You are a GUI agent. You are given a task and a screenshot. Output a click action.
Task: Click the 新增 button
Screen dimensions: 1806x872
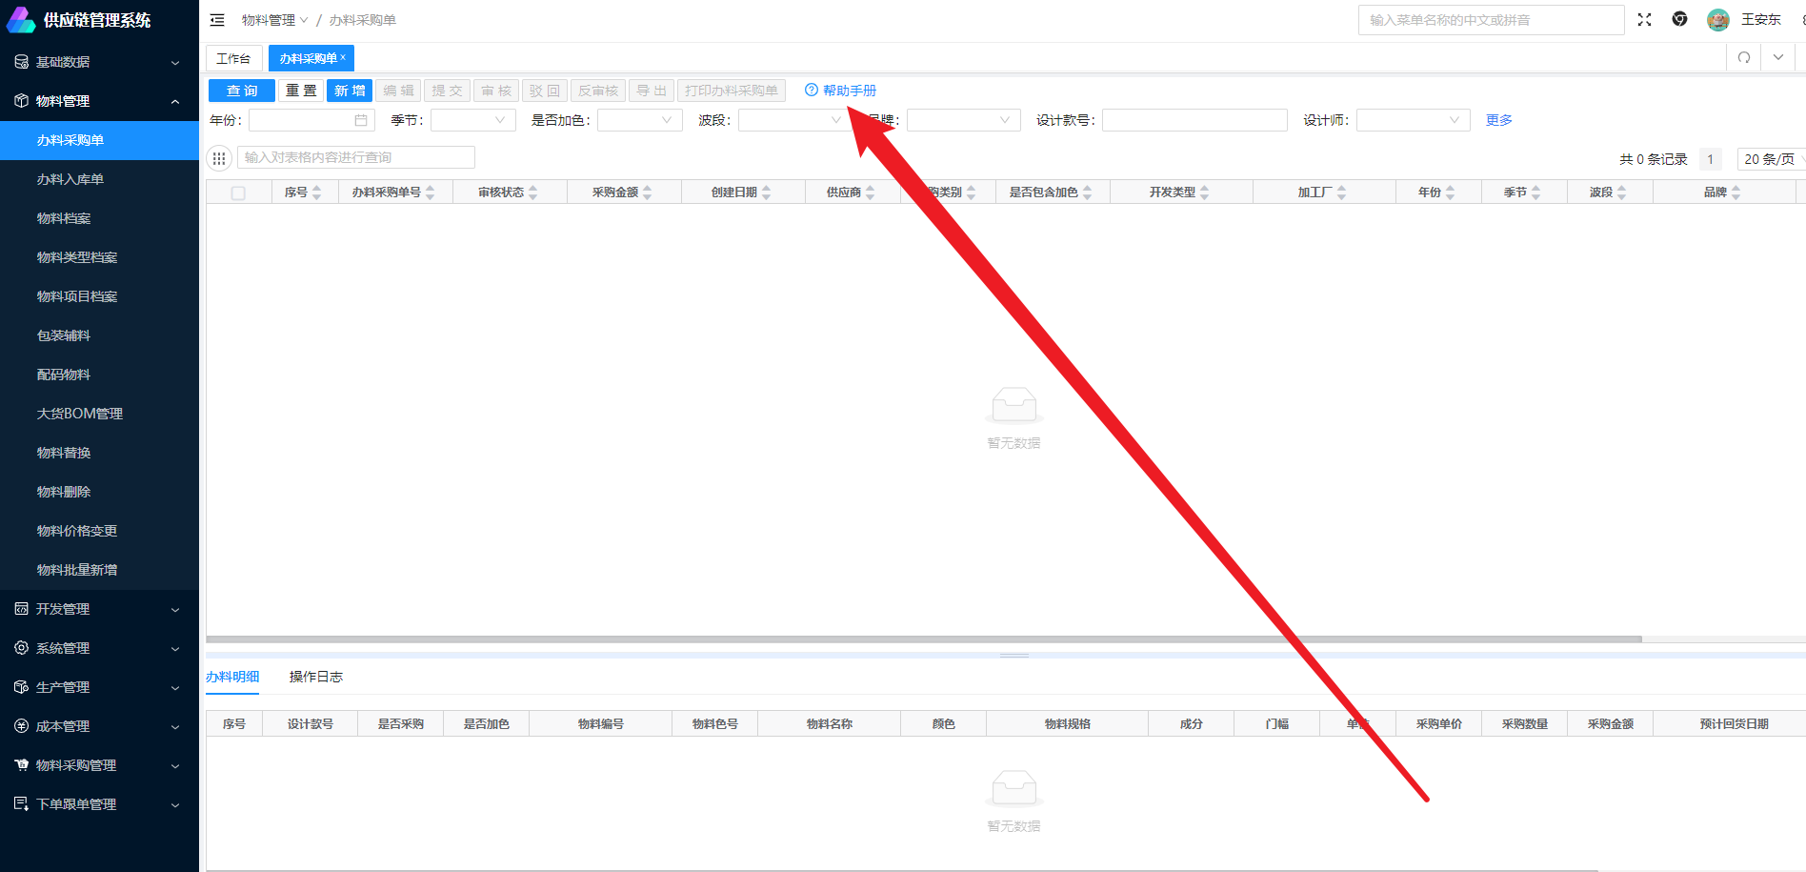tap(350, 91)
